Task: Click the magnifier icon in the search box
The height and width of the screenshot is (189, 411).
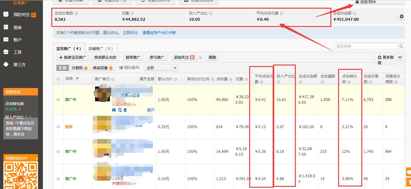Action: click(401, 46)
